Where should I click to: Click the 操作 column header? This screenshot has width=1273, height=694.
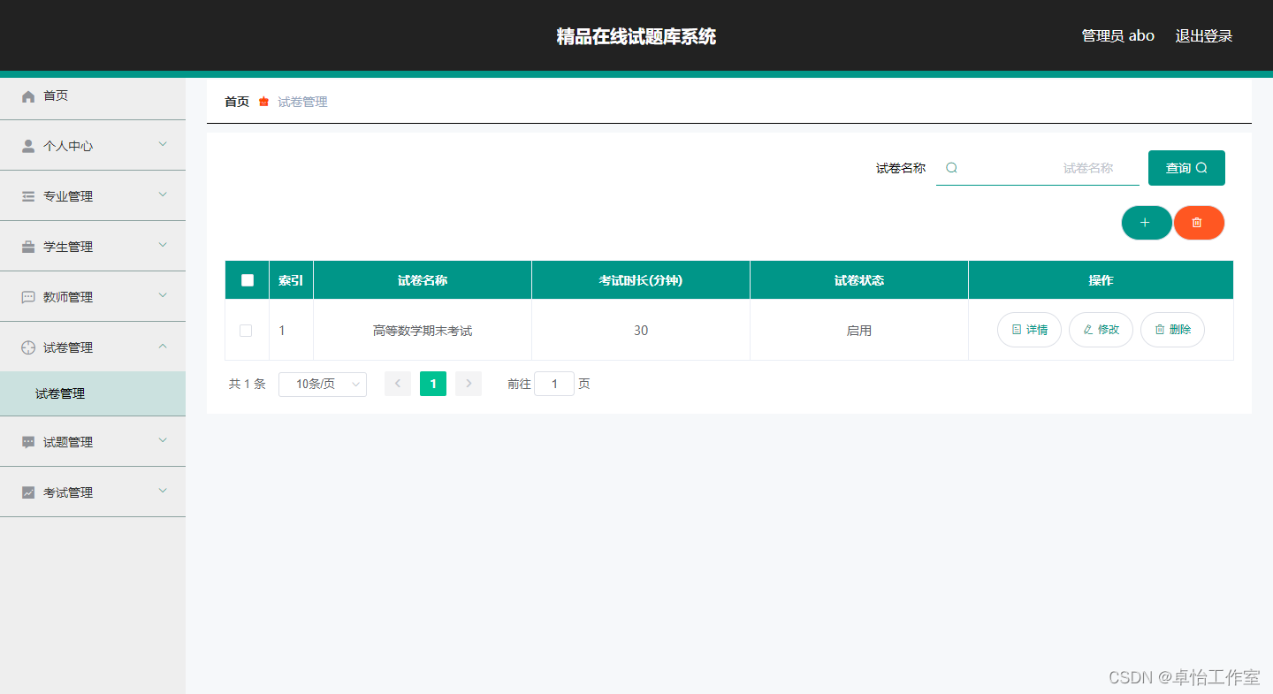(1101, 280)
